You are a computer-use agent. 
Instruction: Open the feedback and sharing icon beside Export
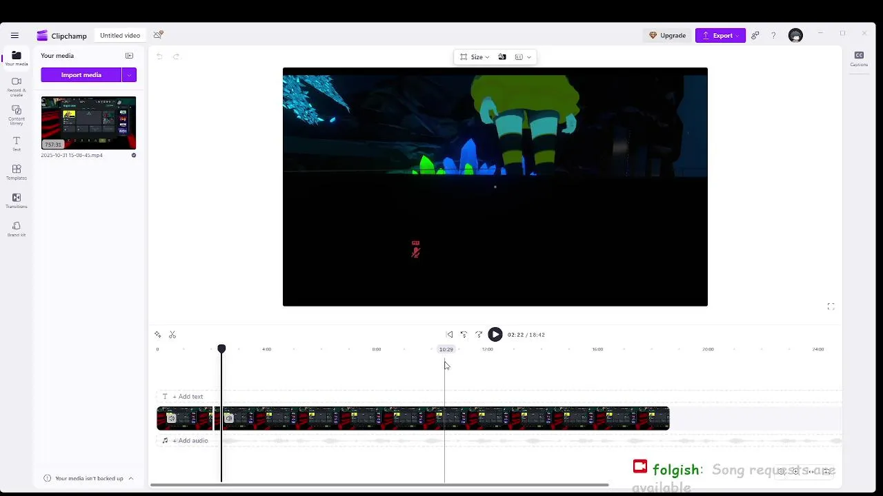point(755,35)
